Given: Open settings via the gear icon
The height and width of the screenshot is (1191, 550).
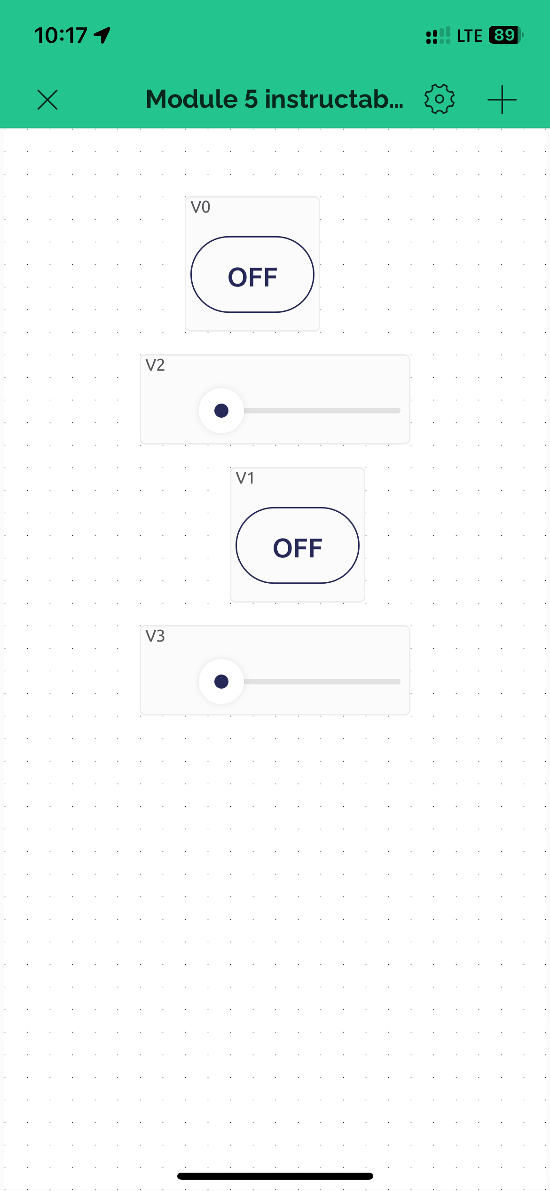Looking at the screenshot, I should (439, 99).
